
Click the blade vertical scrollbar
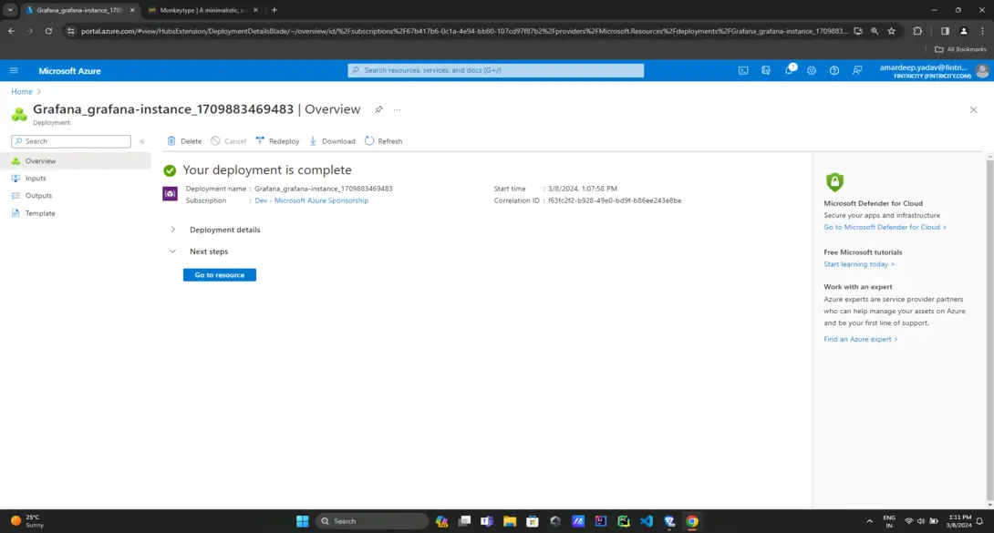pos(989,329)
